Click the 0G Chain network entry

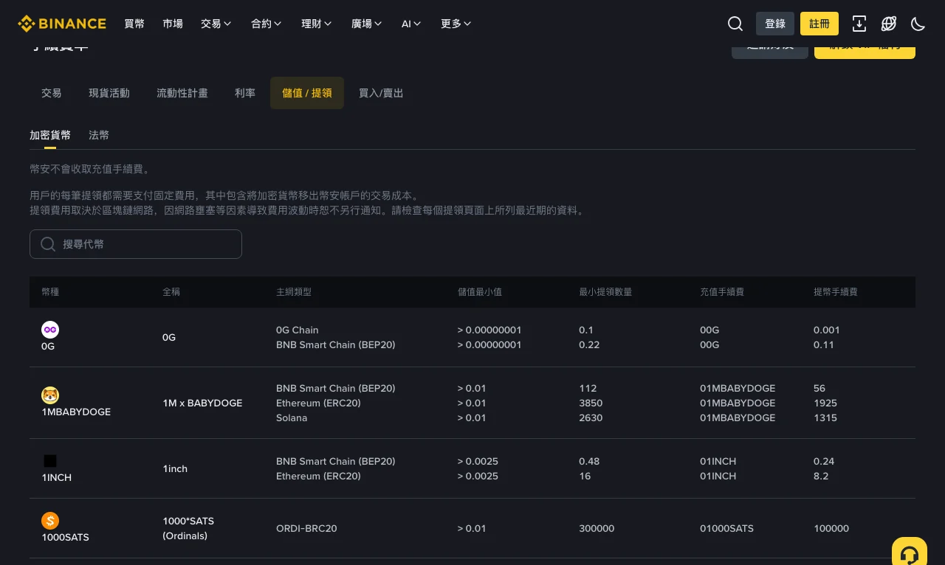[x=298, y=330]
